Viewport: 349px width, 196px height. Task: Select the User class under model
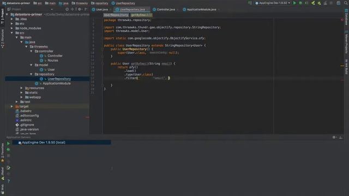(51, 70)
